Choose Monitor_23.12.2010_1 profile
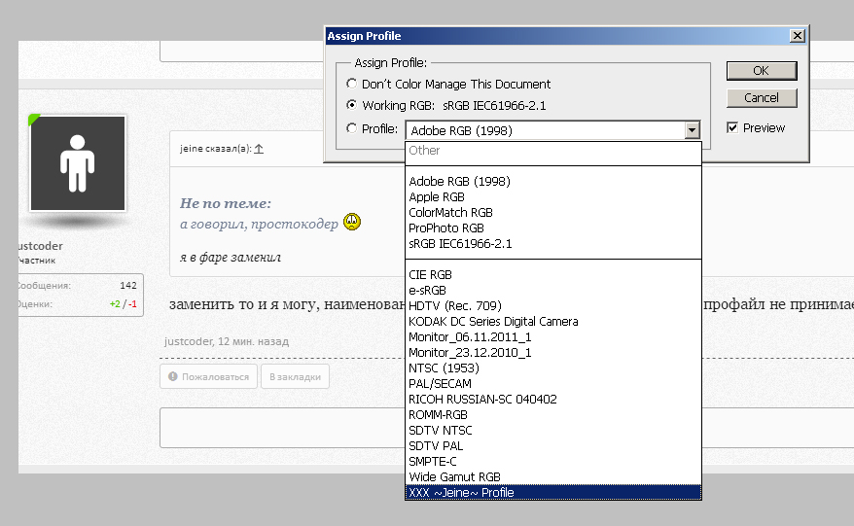This screenshot has height=526, width=854. click(x=552, y=353)
